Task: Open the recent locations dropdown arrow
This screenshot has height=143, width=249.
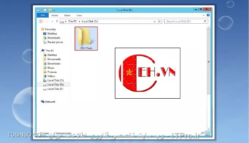Action: tap(52, 21)
